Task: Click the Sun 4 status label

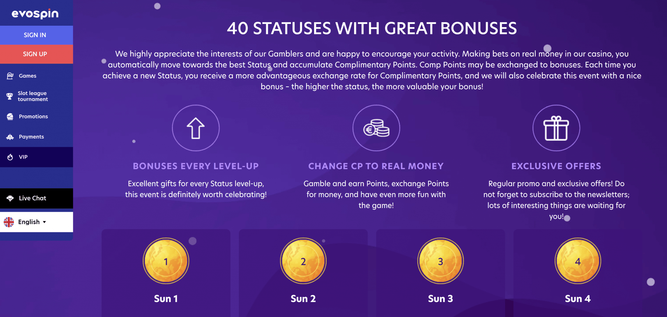Action: (577, 299)
